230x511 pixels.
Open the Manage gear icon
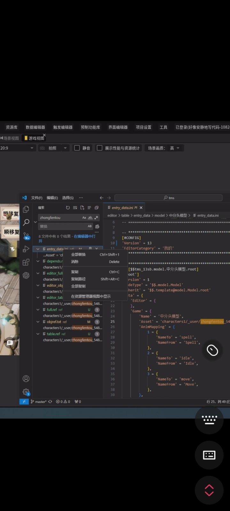pyautogui.click(x=26, y=392)
